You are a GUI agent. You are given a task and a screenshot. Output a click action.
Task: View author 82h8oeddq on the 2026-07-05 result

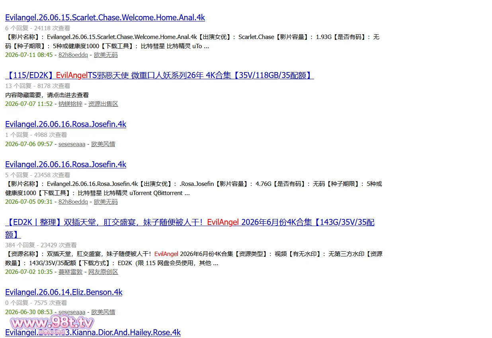coord(73,202)
